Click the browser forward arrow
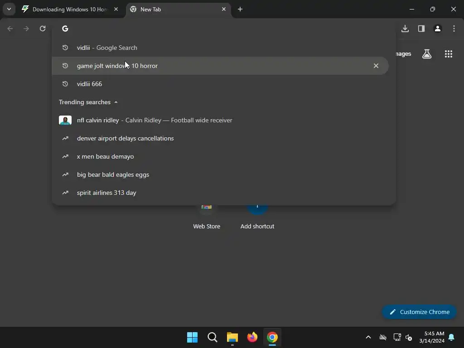The width and height of the screenshot is (464, 348). pyautogui.click(x=26, y=29)
